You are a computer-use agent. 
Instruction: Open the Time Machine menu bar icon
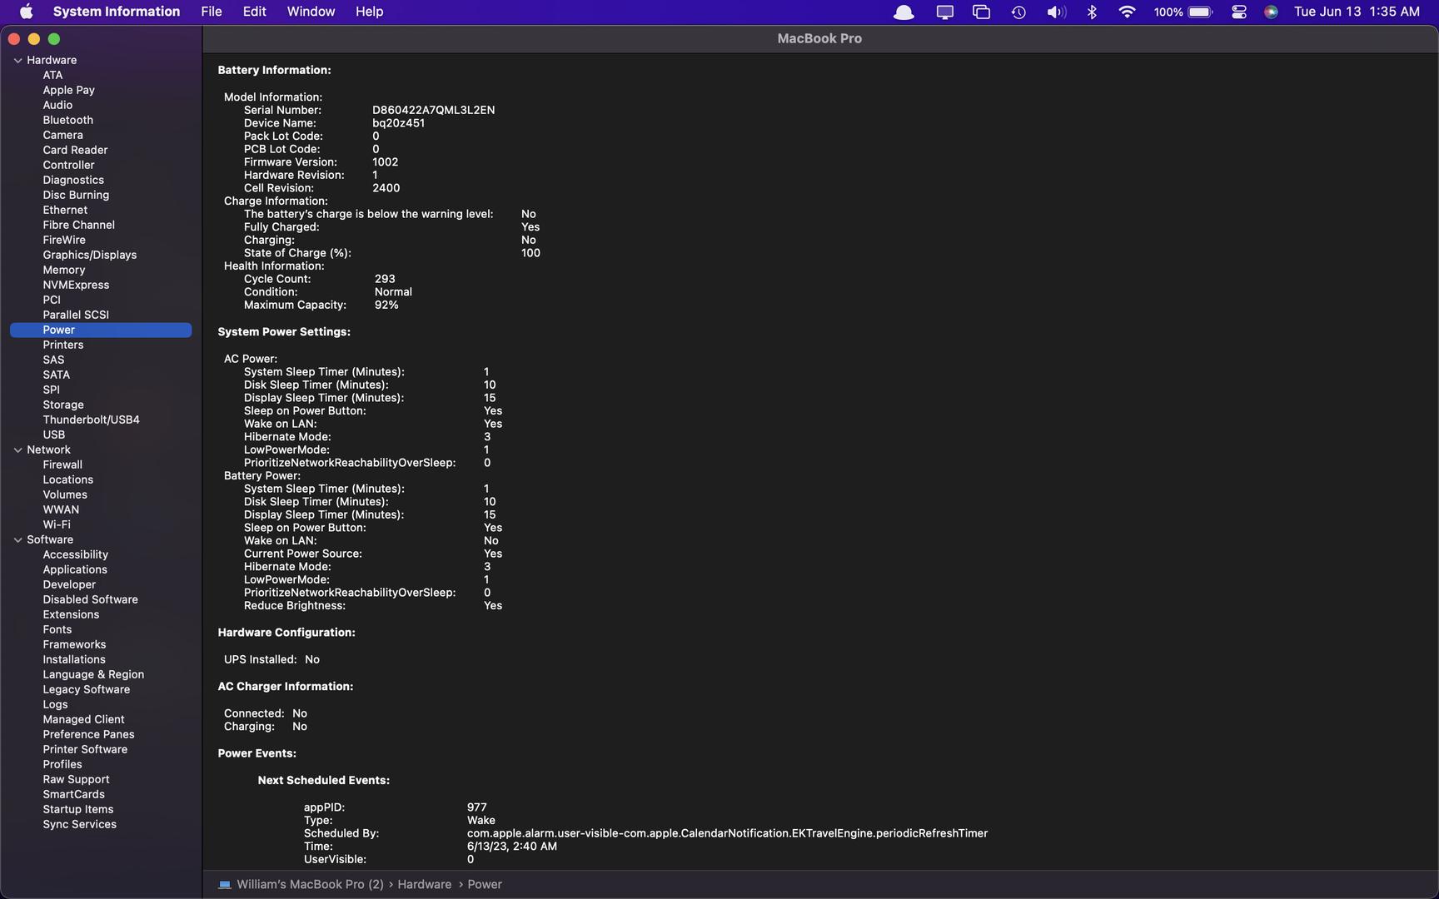[x=1018, y=12]
